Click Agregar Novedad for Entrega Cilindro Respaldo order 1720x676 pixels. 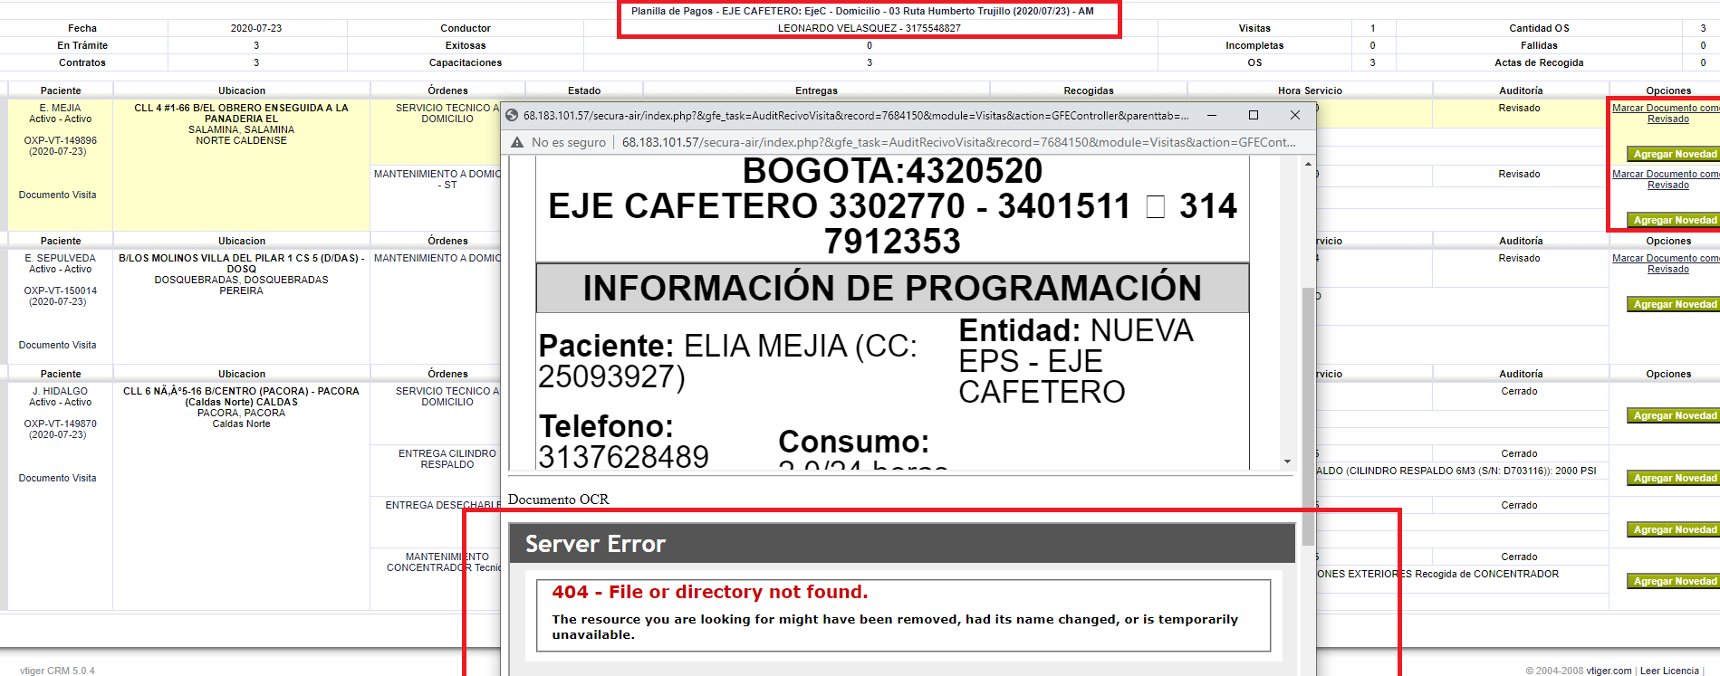pyautogui.click(x=1674, y=478)
